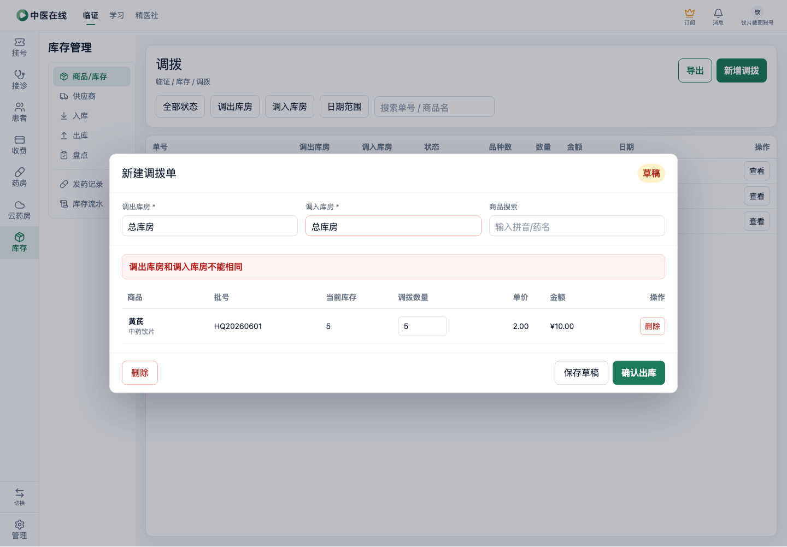Open 调出库房 filter dropdown
The image size is (787, 547).
point(235,107)
